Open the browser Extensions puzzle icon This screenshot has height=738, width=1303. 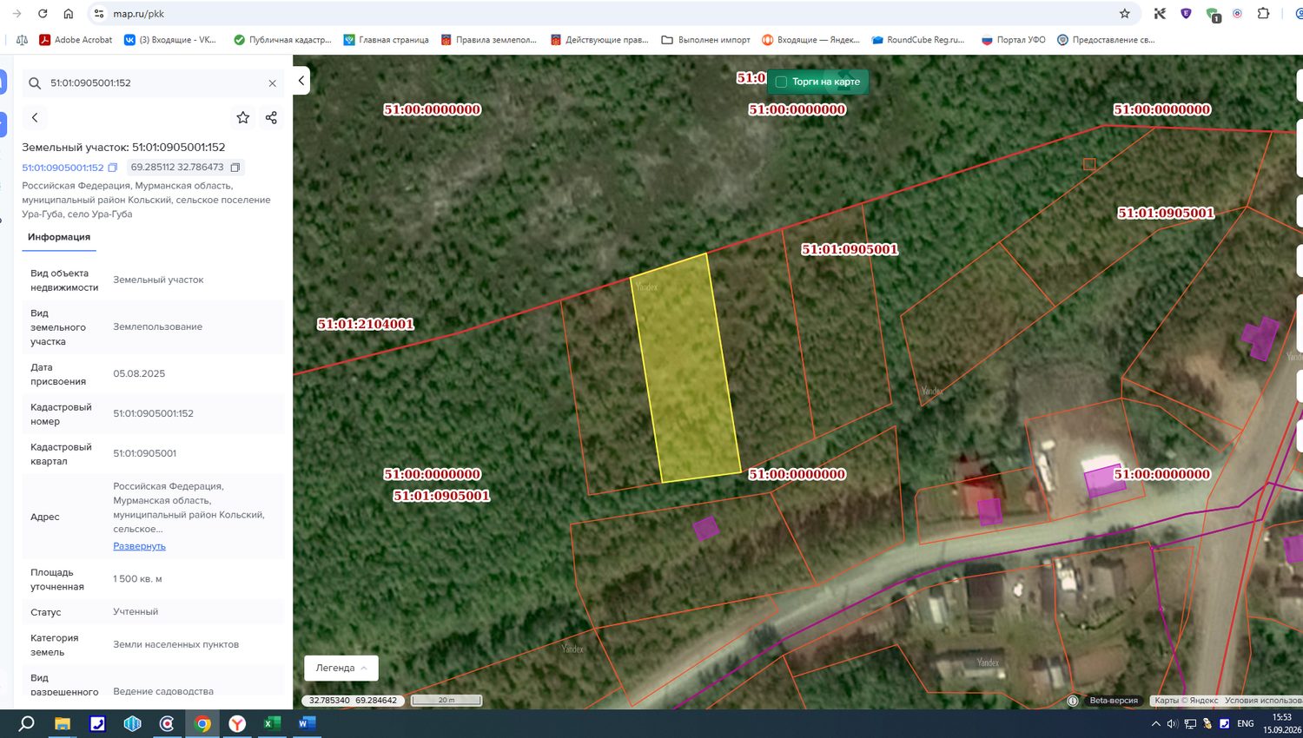(1264, 14)
